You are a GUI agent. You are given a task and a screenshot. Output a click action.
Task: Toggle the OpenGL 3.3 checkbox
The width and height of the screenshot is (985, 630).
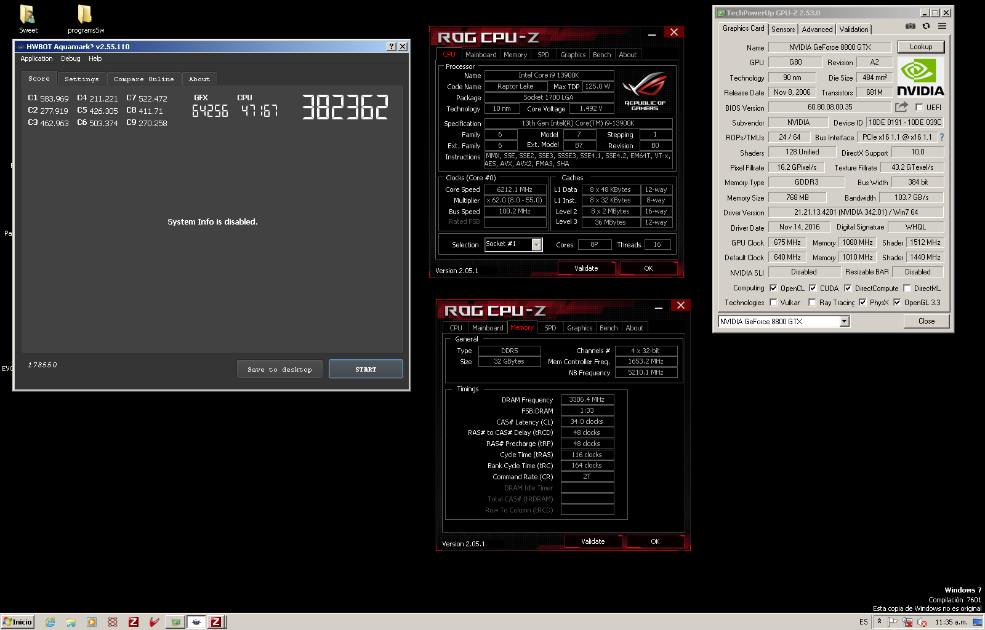[897, 302]
